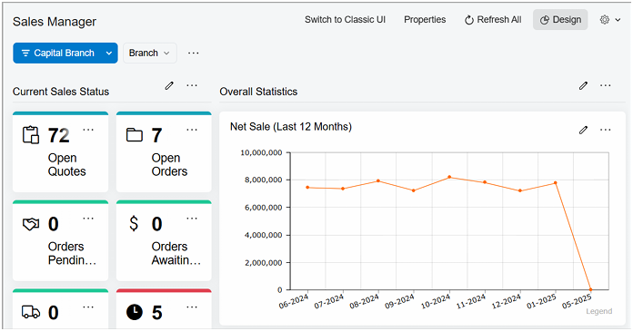Click the 72 Open Quotes value
This screenshot has height=331, width=633.
pyautogui.click(x=59, y=135)
